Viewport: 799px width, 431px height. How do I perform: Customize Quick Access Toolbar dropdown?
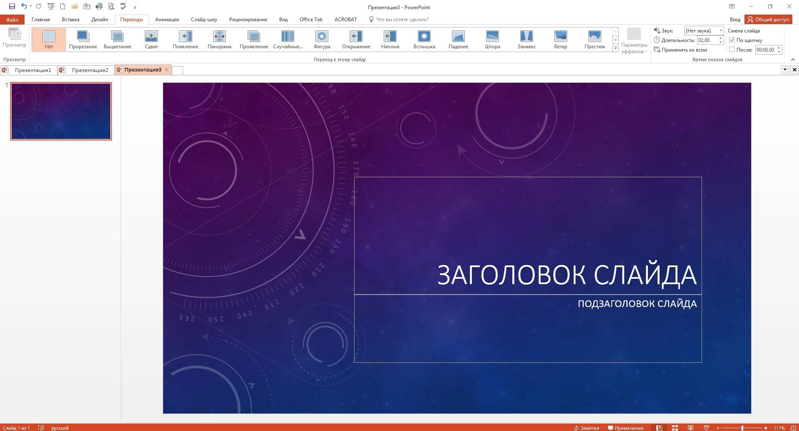coord(135,7)
